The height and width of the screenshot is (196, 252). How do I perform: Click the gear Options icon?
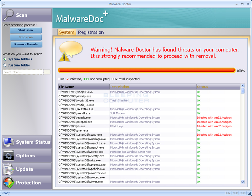click(9, 155)
